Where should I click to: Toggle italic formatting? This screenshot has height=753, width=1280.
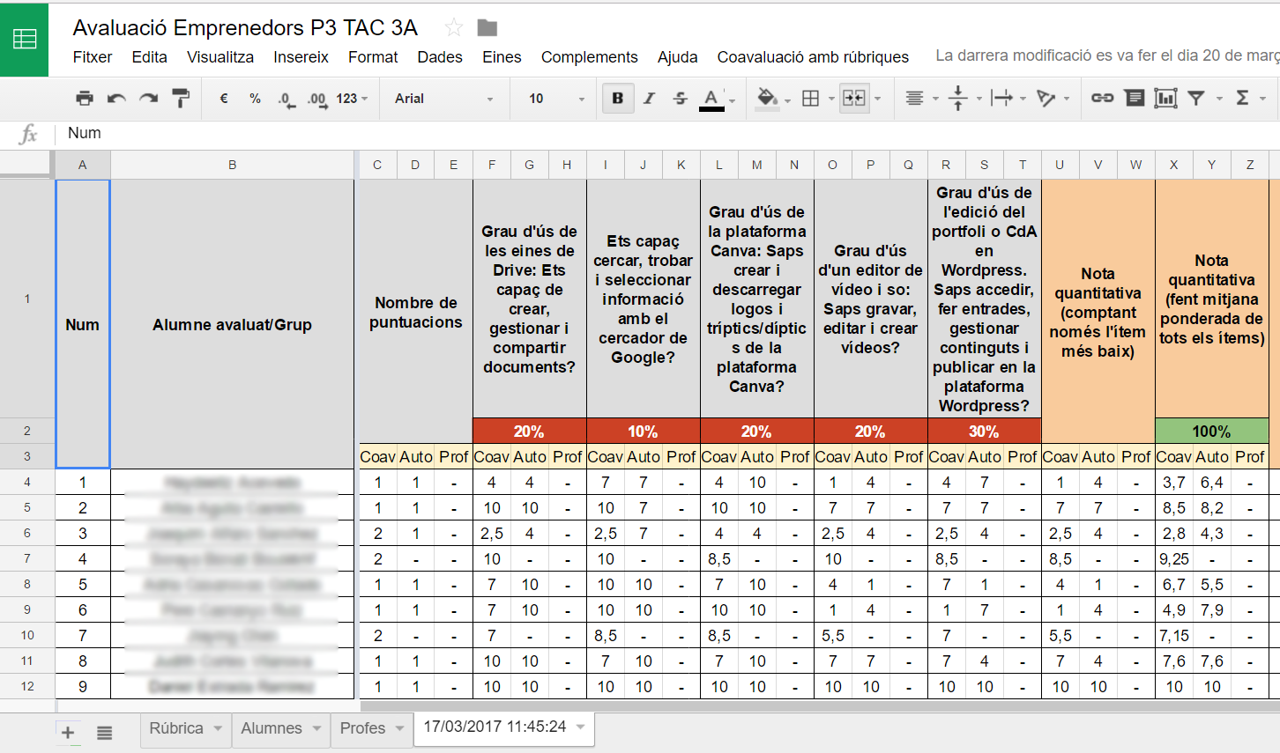coord(649,98)
